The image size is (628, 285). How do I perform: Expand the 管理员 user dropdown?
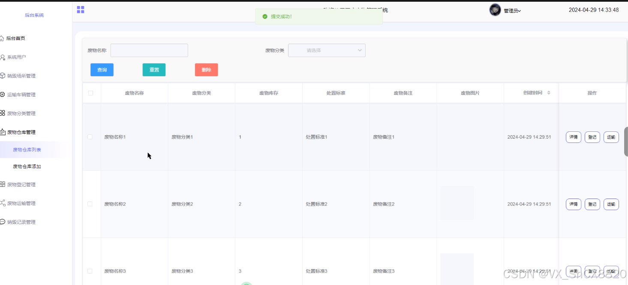click(512, 11)
